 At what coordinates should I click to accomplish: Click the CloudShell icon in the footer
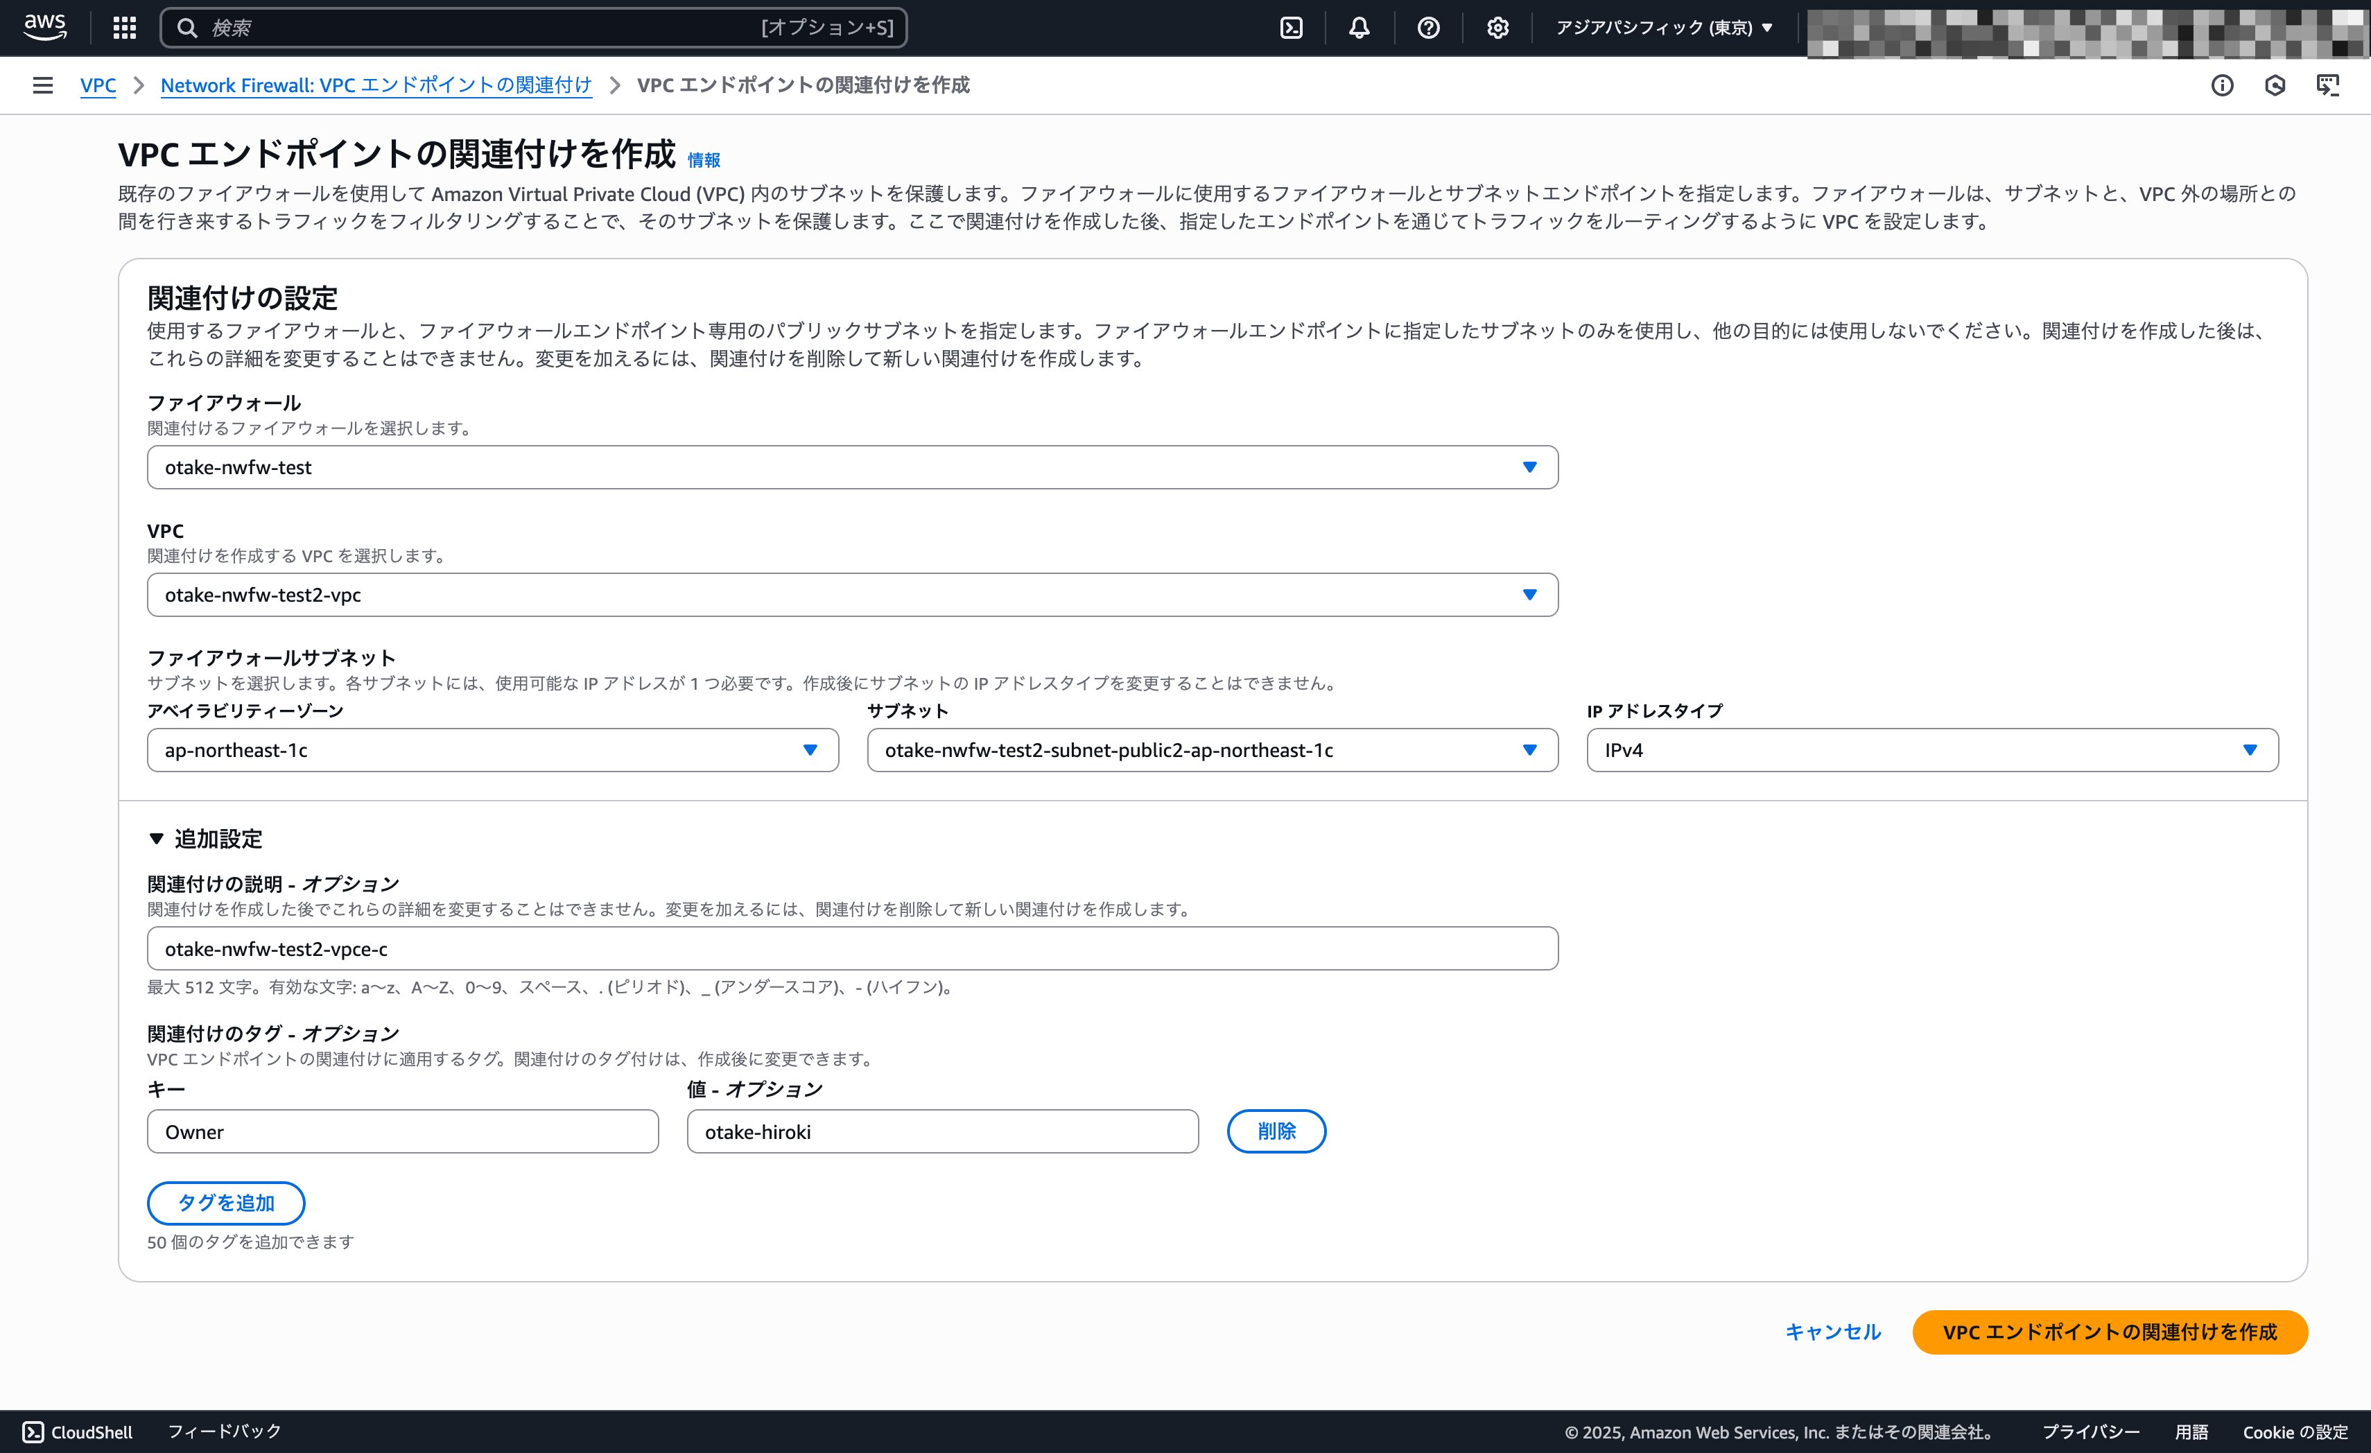(33, 1431)
